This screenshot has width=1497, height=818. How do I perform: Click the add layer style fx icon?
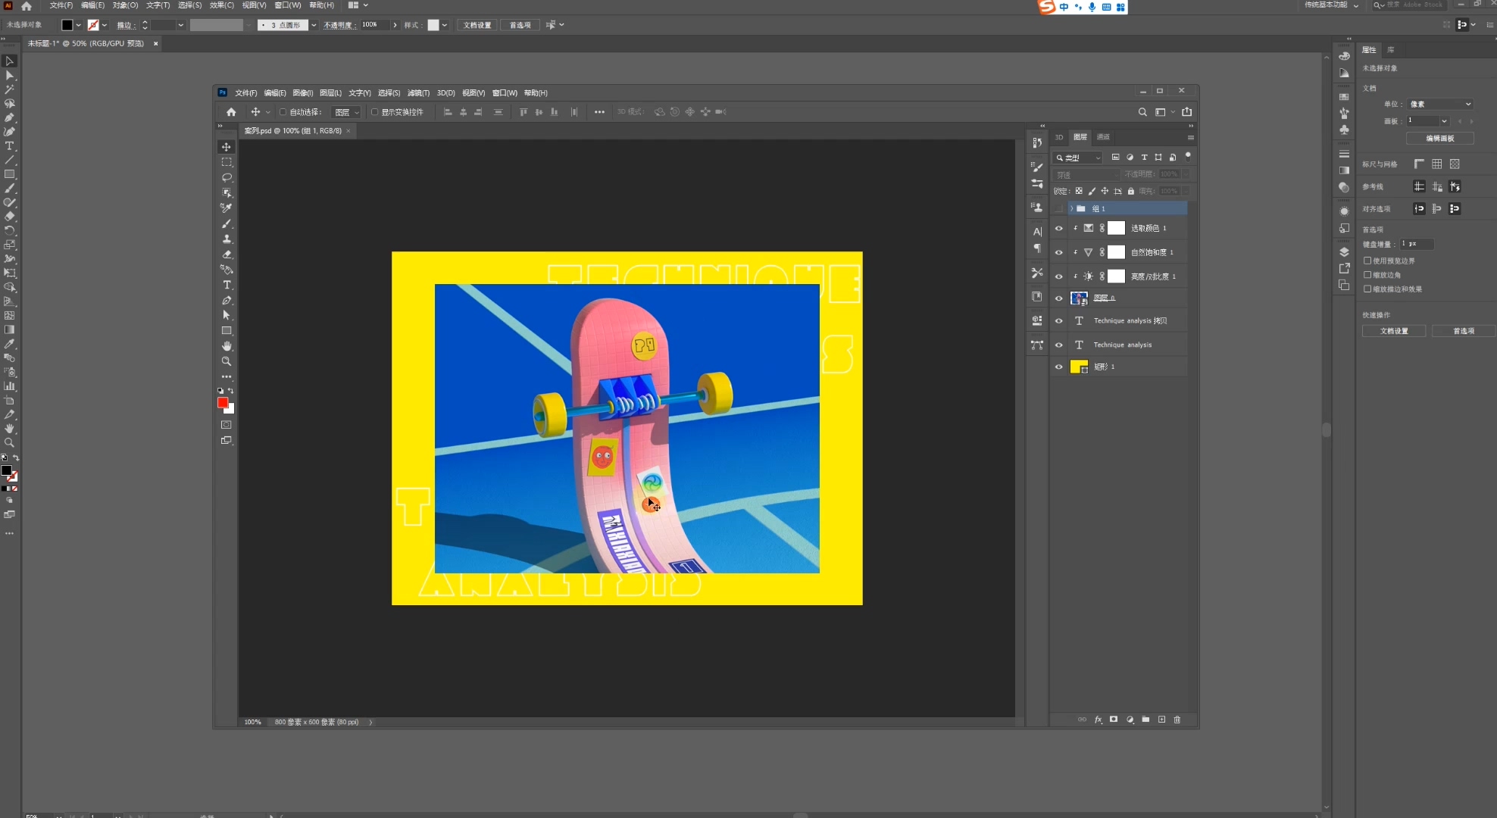(x=1098, y=720)
